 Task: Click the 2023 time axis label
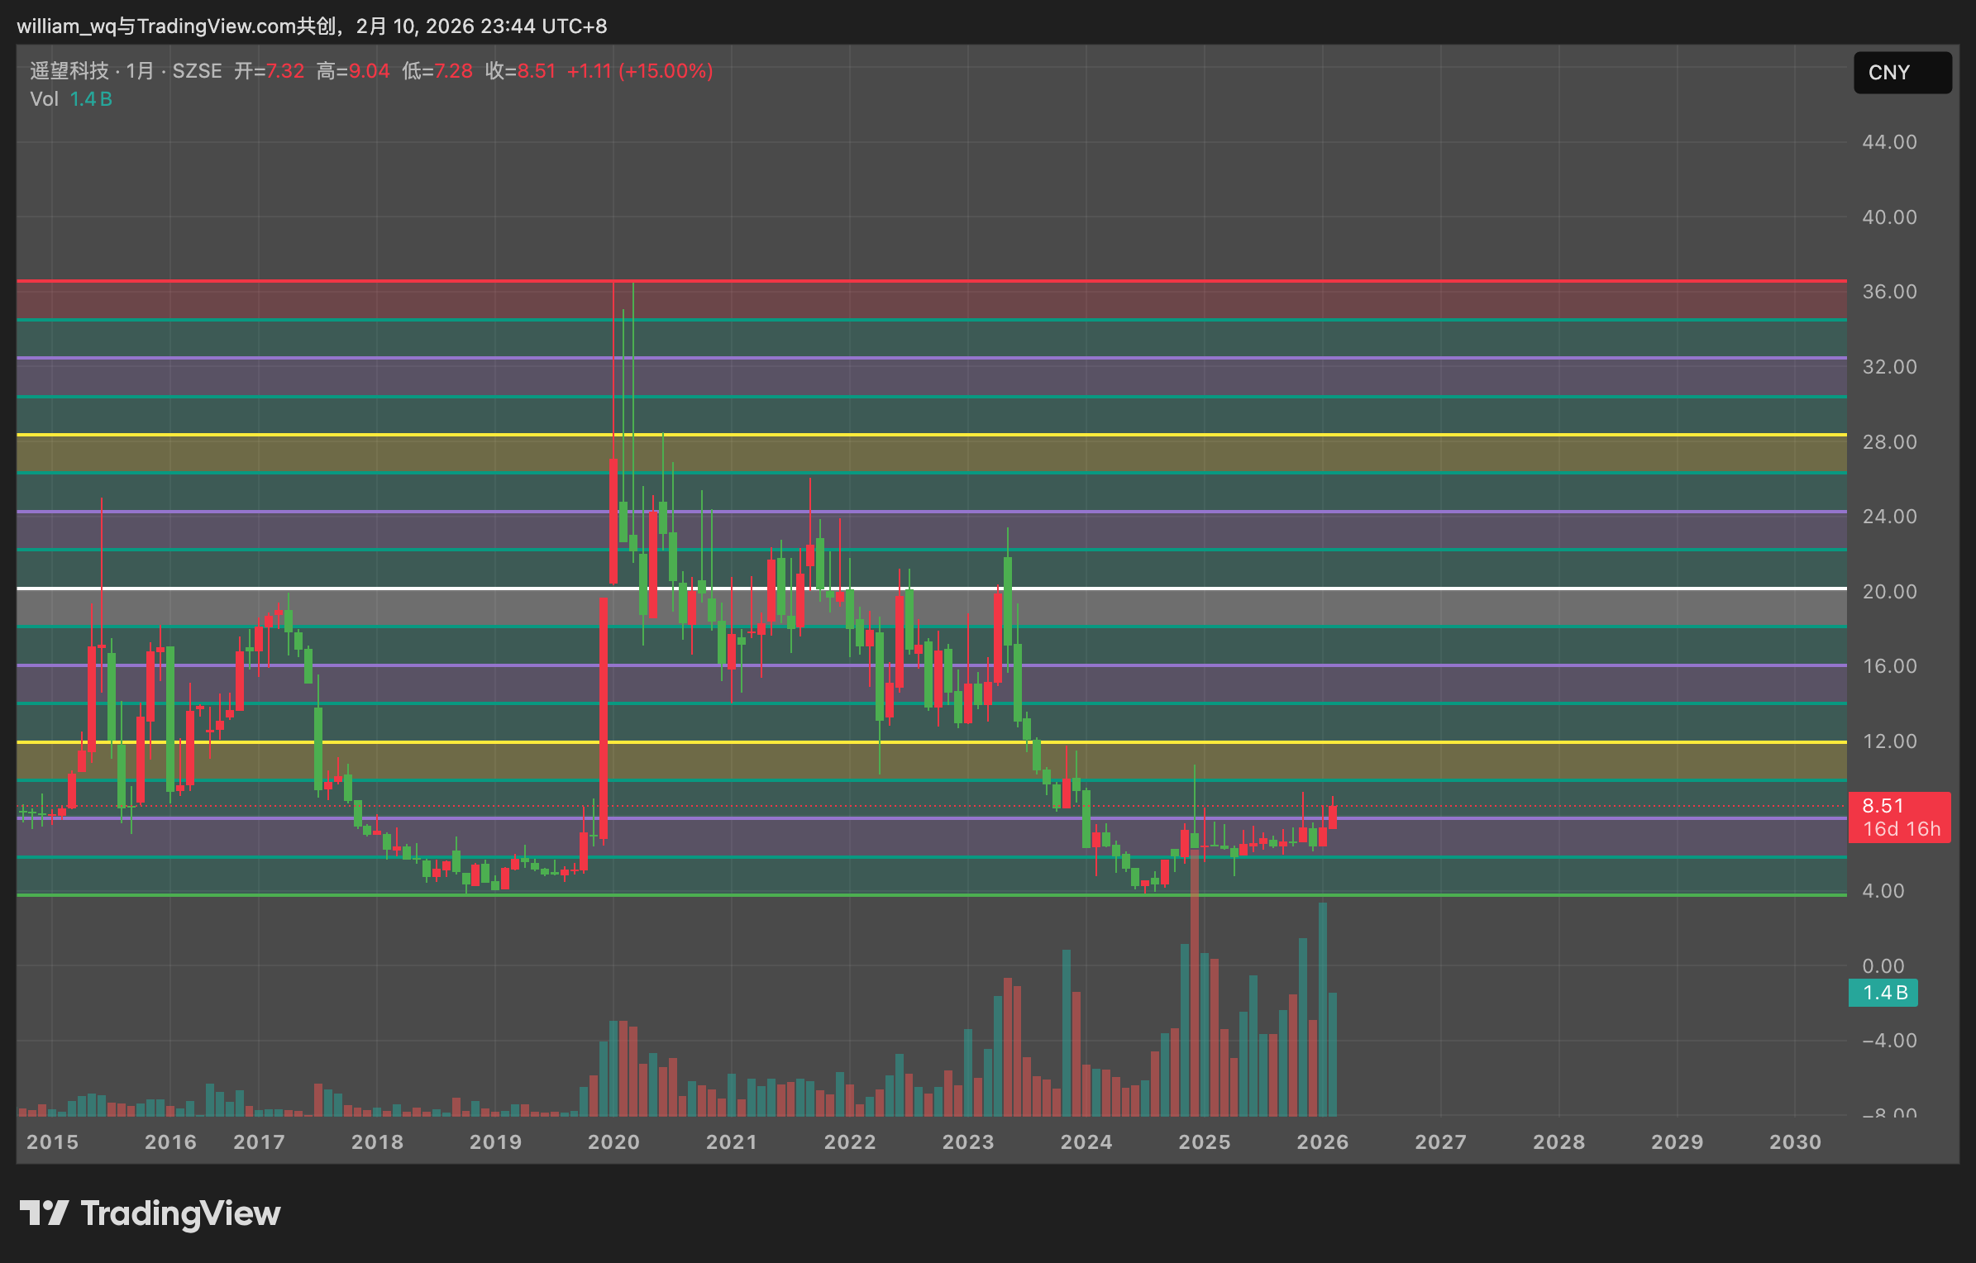(x=968, y=1141)
